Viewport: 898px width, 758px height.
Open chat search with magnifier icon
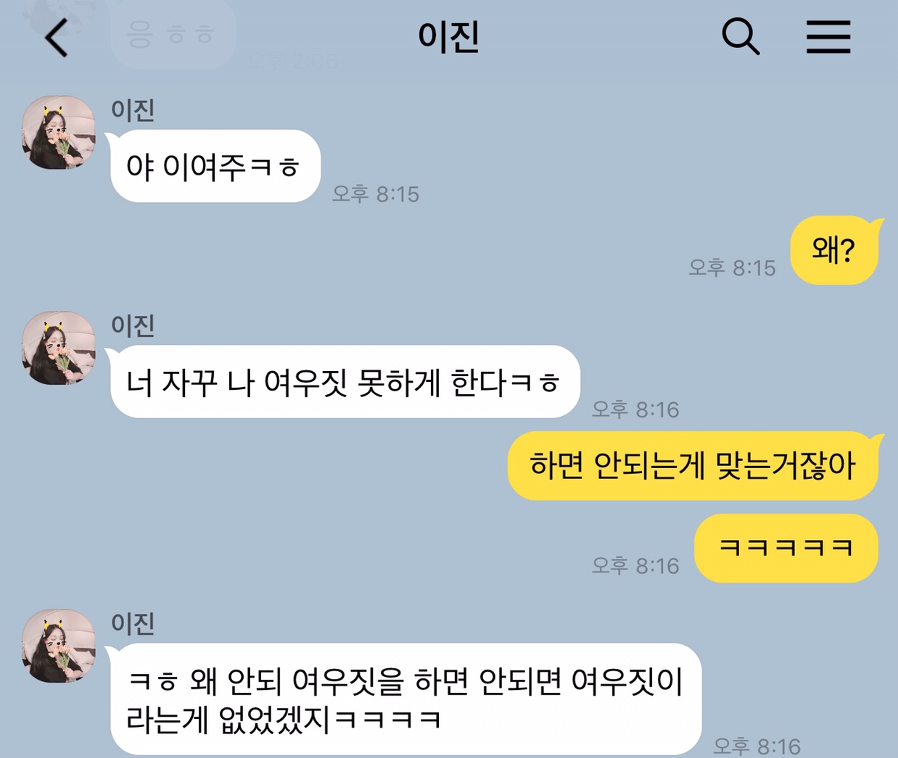point(741,36)
